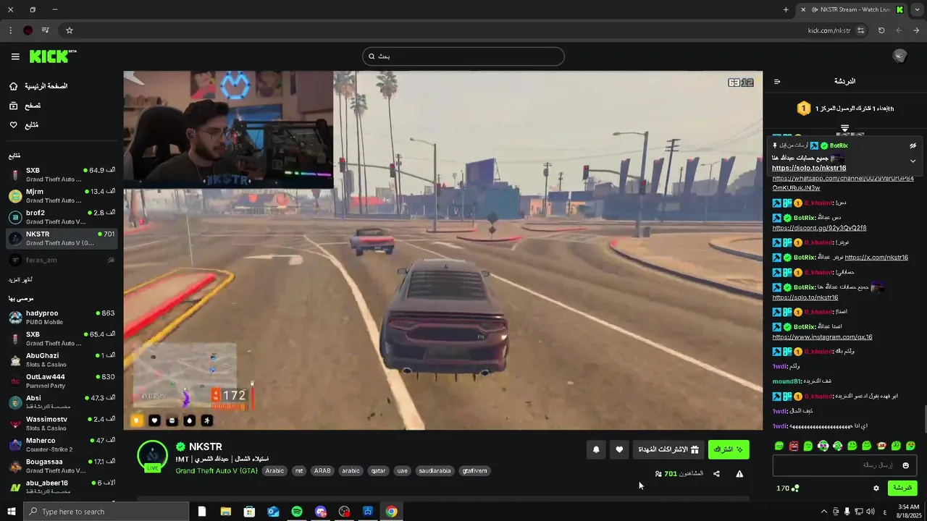Click the NKSTR streamer avatar with LIVE badge
The height and width of the screenshot is (521, 927).
pyautogui.click(x=153, y=456)
